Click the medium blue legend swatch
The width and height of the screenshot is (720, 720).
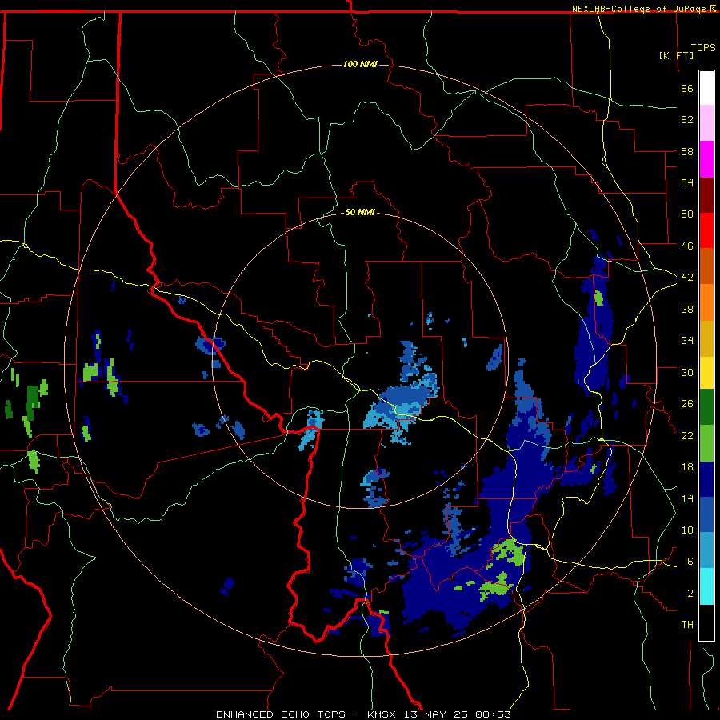click(706, 514)
